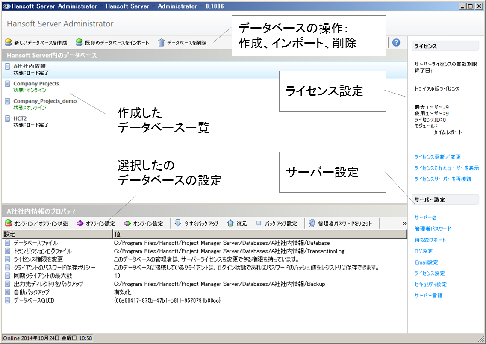Screen dimensions: 486x344
Task: Click the Company Projects database icon
Action: (x=8, y=84)
